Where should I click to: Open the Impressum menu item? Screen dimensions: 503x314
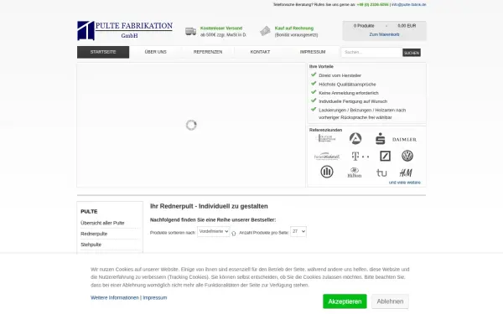(313, 52)
